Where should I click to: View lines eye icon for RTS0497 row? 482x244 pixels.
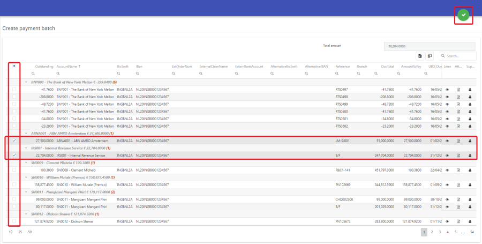click(447, 89)
